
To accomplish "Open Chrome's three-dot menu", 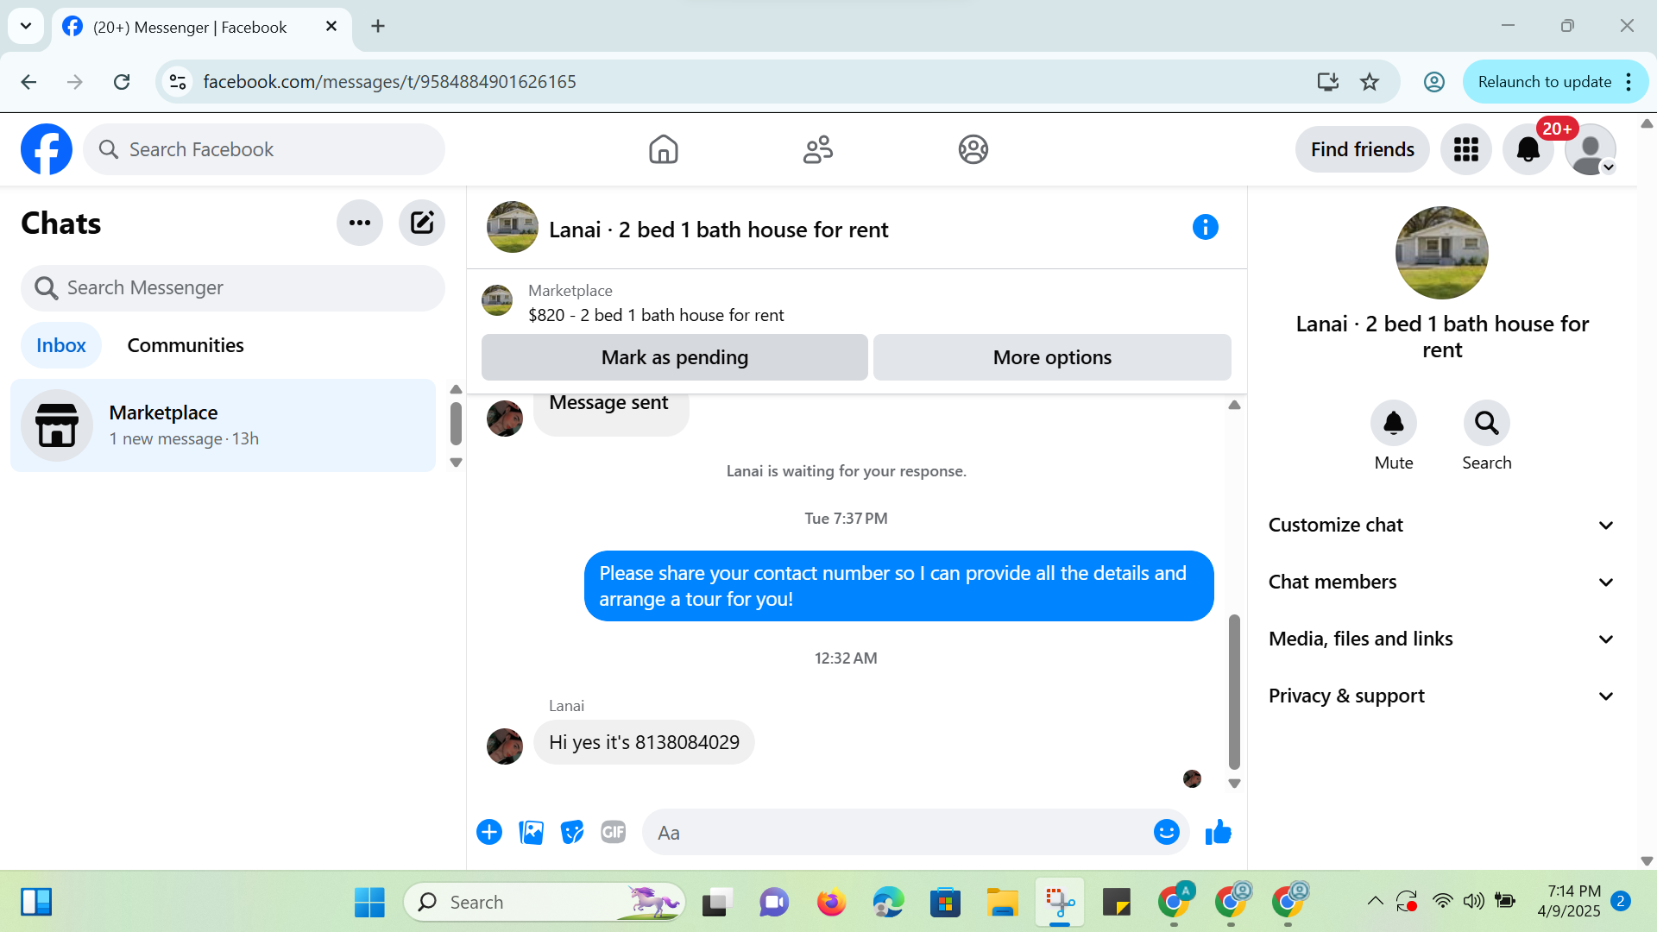I will click(1629, 82).
